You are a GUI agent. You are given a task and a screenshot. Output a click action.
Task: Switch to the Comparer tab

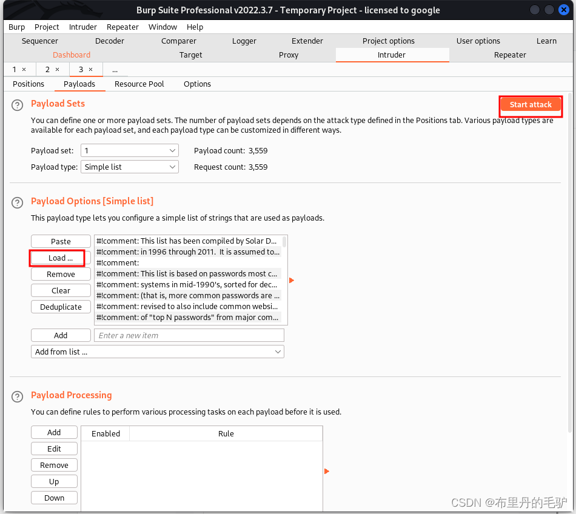click(x=178, y=41)
